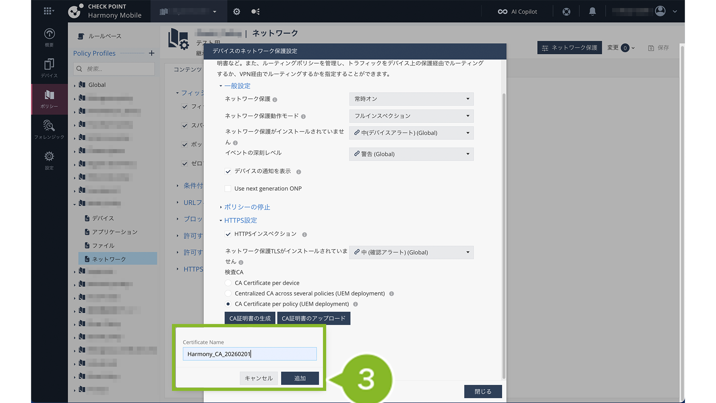Uncheck デバイスの通知を表示 checkbox
716x403 pixels.
(x=228, y=171)
